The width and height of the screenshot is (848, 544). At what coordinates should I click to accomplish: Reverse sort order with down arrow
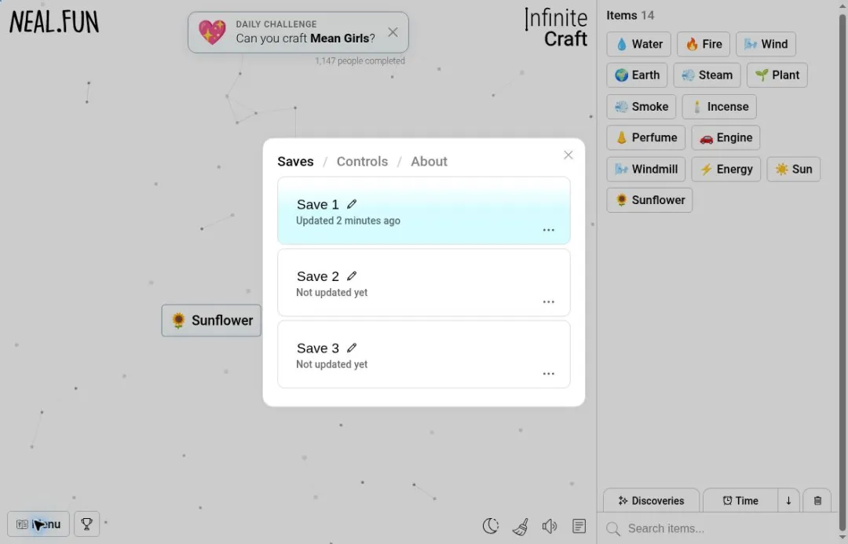788,501
